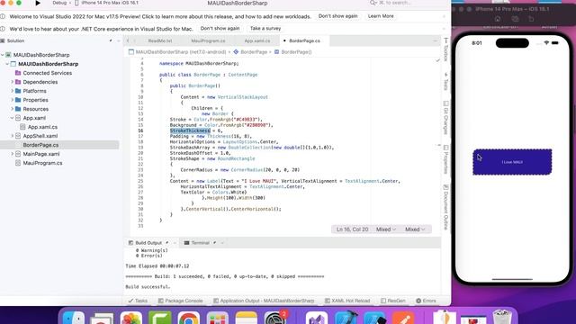The image size is (576, 324).
Task: Open the Mixed dropdown next to Ln 16, Col 20
Action: [x=386, y=229]
